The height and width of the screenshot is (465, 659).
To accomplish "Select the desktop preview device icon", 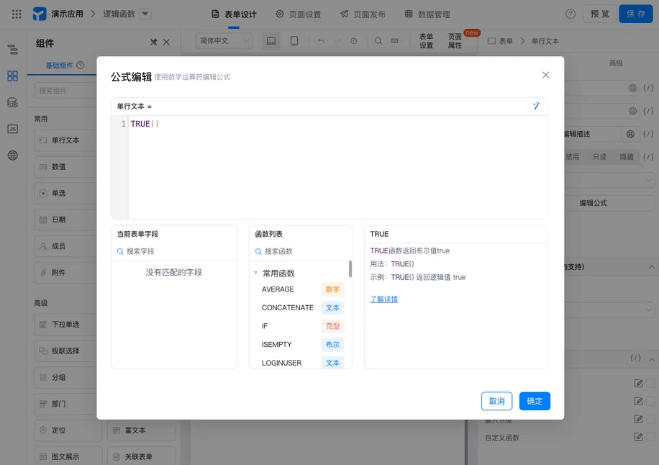I will 271,41.
